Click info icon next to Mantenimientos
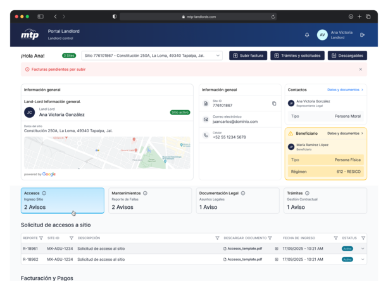Image resolution: width=388 pixels, height=281 pixels. pos(145,193)
